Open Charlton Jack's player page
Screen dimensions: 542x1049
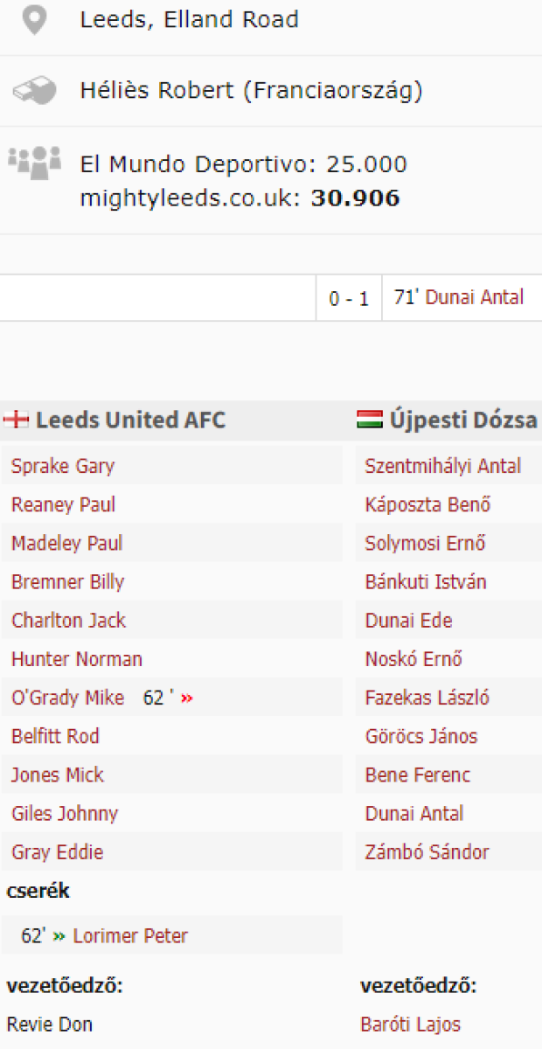(x=68, y=621)
